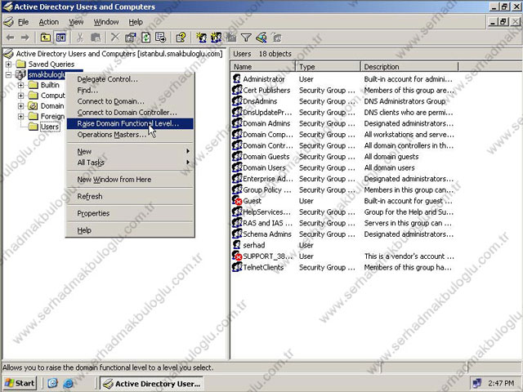Select Enterprise Ad… group row
Screen dimensions: 523x392
point(343,179)
